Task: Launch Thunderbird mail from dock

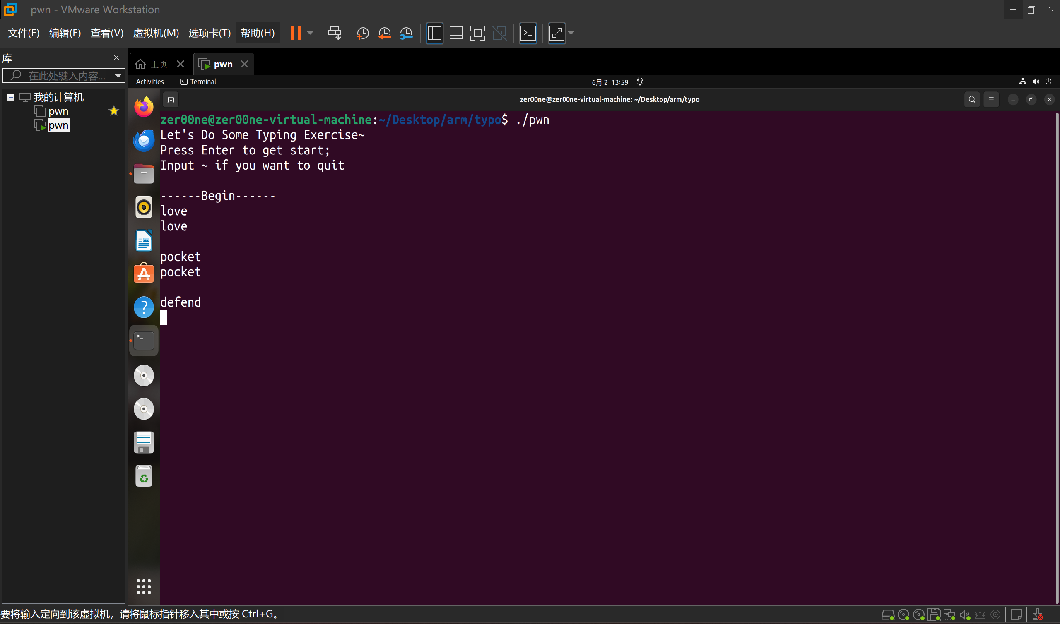Action: pyautogui.click(x=144, y=140)
